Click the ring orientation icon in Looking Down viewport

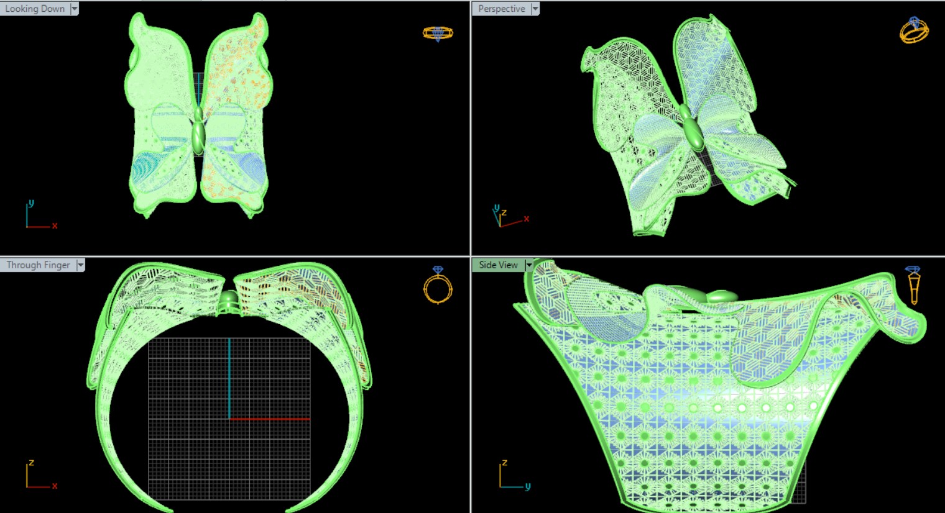point(438,33)
